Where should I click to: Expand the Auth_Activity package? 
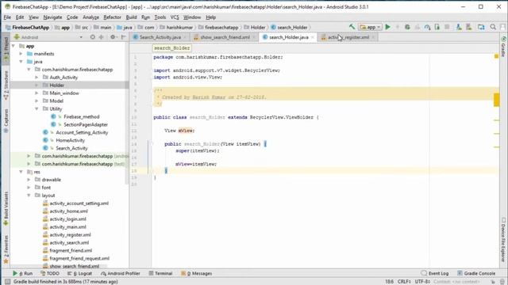[37, 78]
